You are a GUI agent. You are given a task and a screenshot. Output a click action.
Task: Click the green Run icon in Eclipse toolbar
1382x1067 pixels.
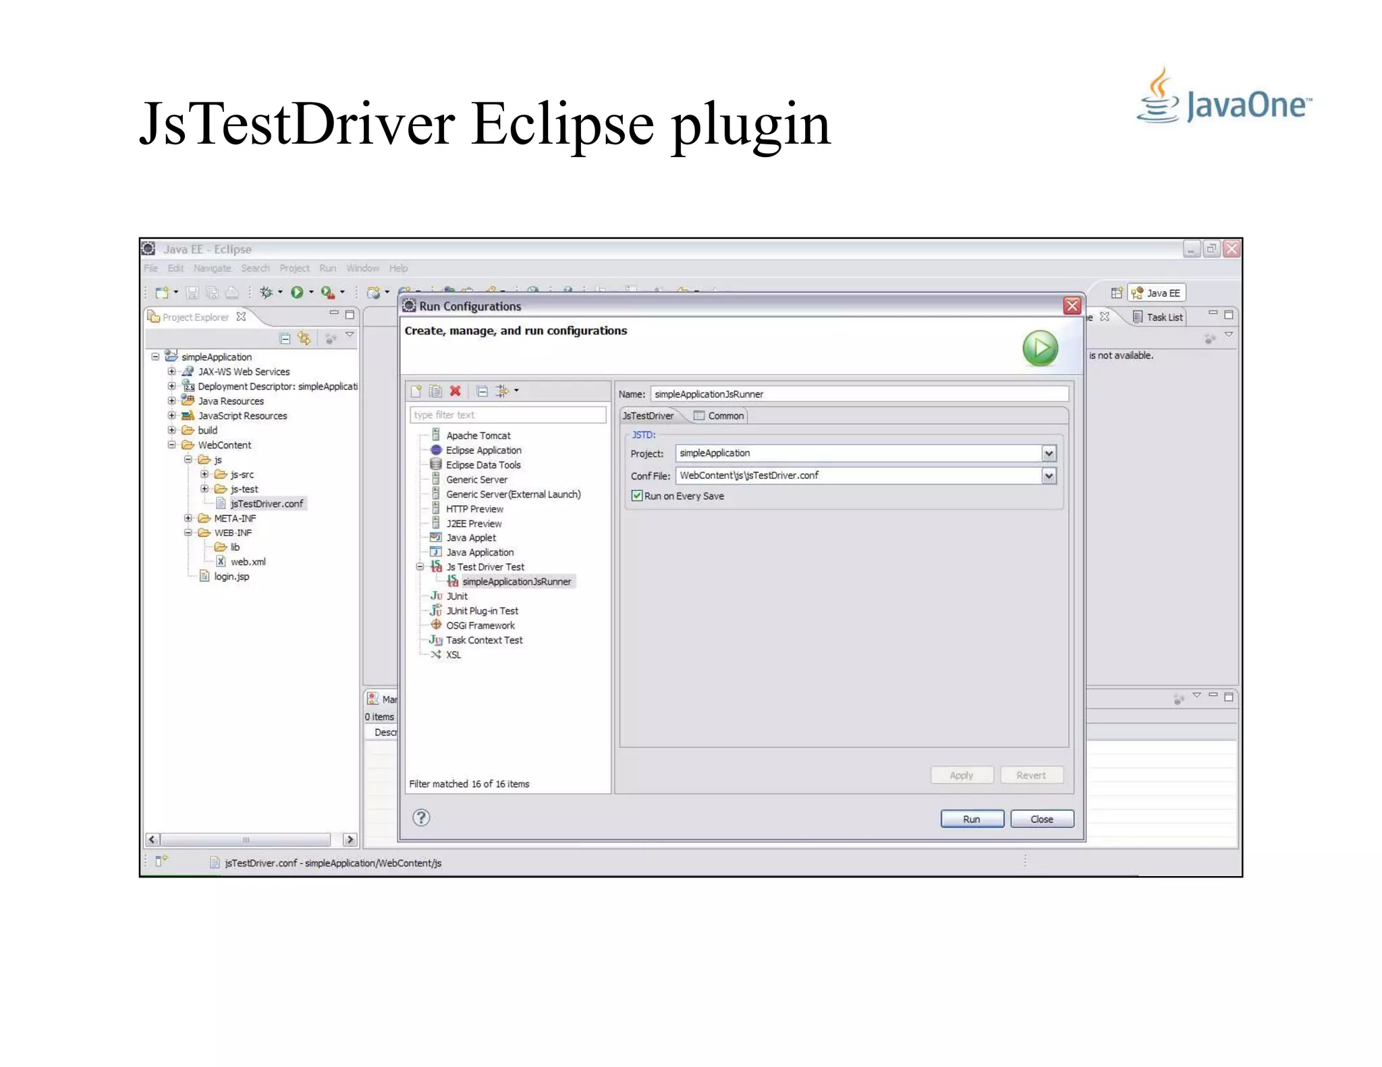297,293
